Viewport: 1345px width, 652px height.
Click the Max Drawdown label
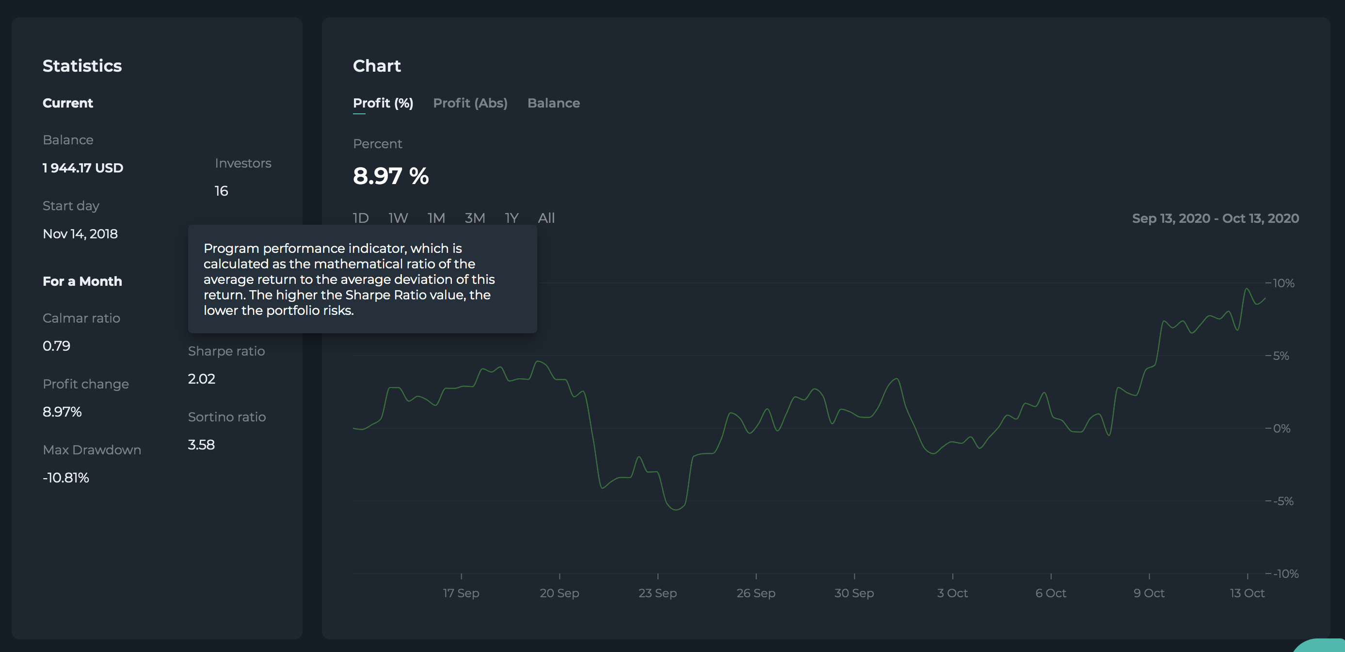click(x=92, y=450)
